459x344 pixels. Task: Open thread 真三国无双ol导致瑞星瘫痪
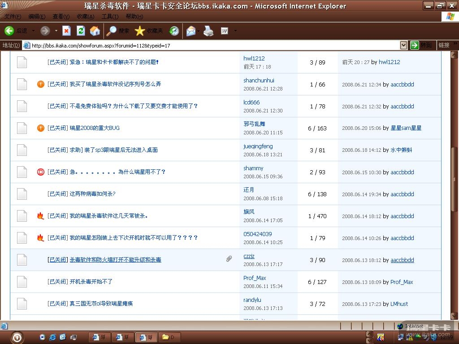pos(101,303)
